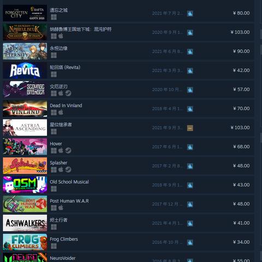Open the Dead In Vinland title link
Viewport: 262px width, 262px height.
point(66,105)
